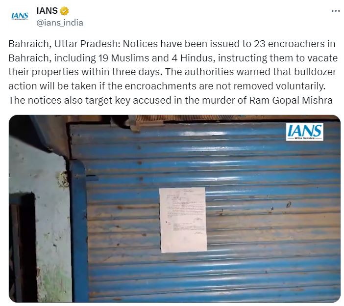Click the dark doorway at the video's left edge

pos(22,246)
